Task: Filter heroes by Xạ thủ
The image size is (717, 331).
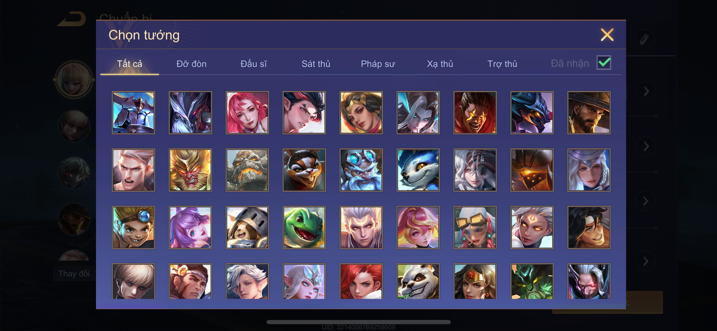Action: point(440,64)
